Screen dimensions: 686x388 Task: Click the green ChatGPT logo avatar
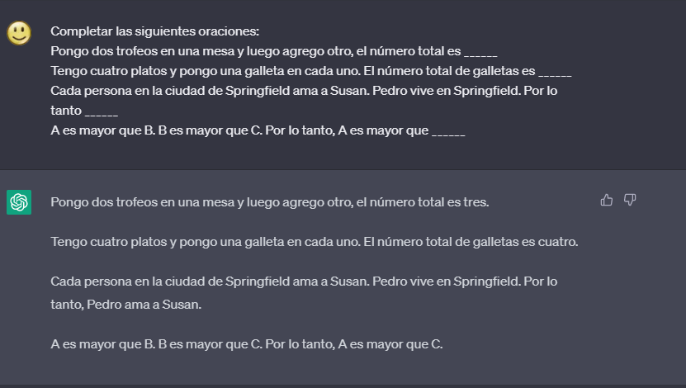(19, 202)
